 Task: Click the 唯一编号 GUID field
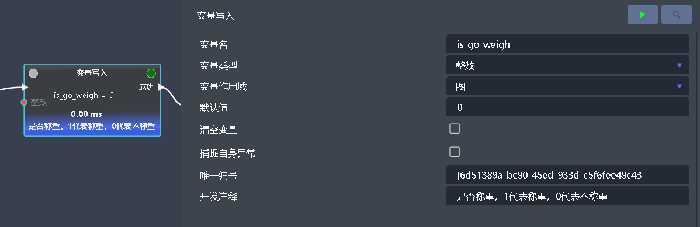567,174
